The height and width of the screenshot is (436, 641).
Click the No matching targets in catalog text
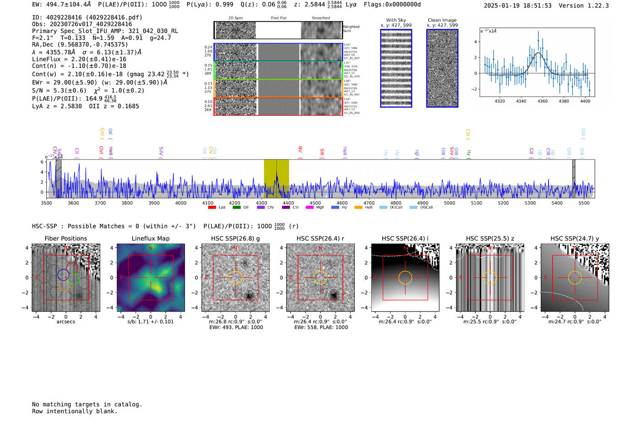(x=87, y=404)
